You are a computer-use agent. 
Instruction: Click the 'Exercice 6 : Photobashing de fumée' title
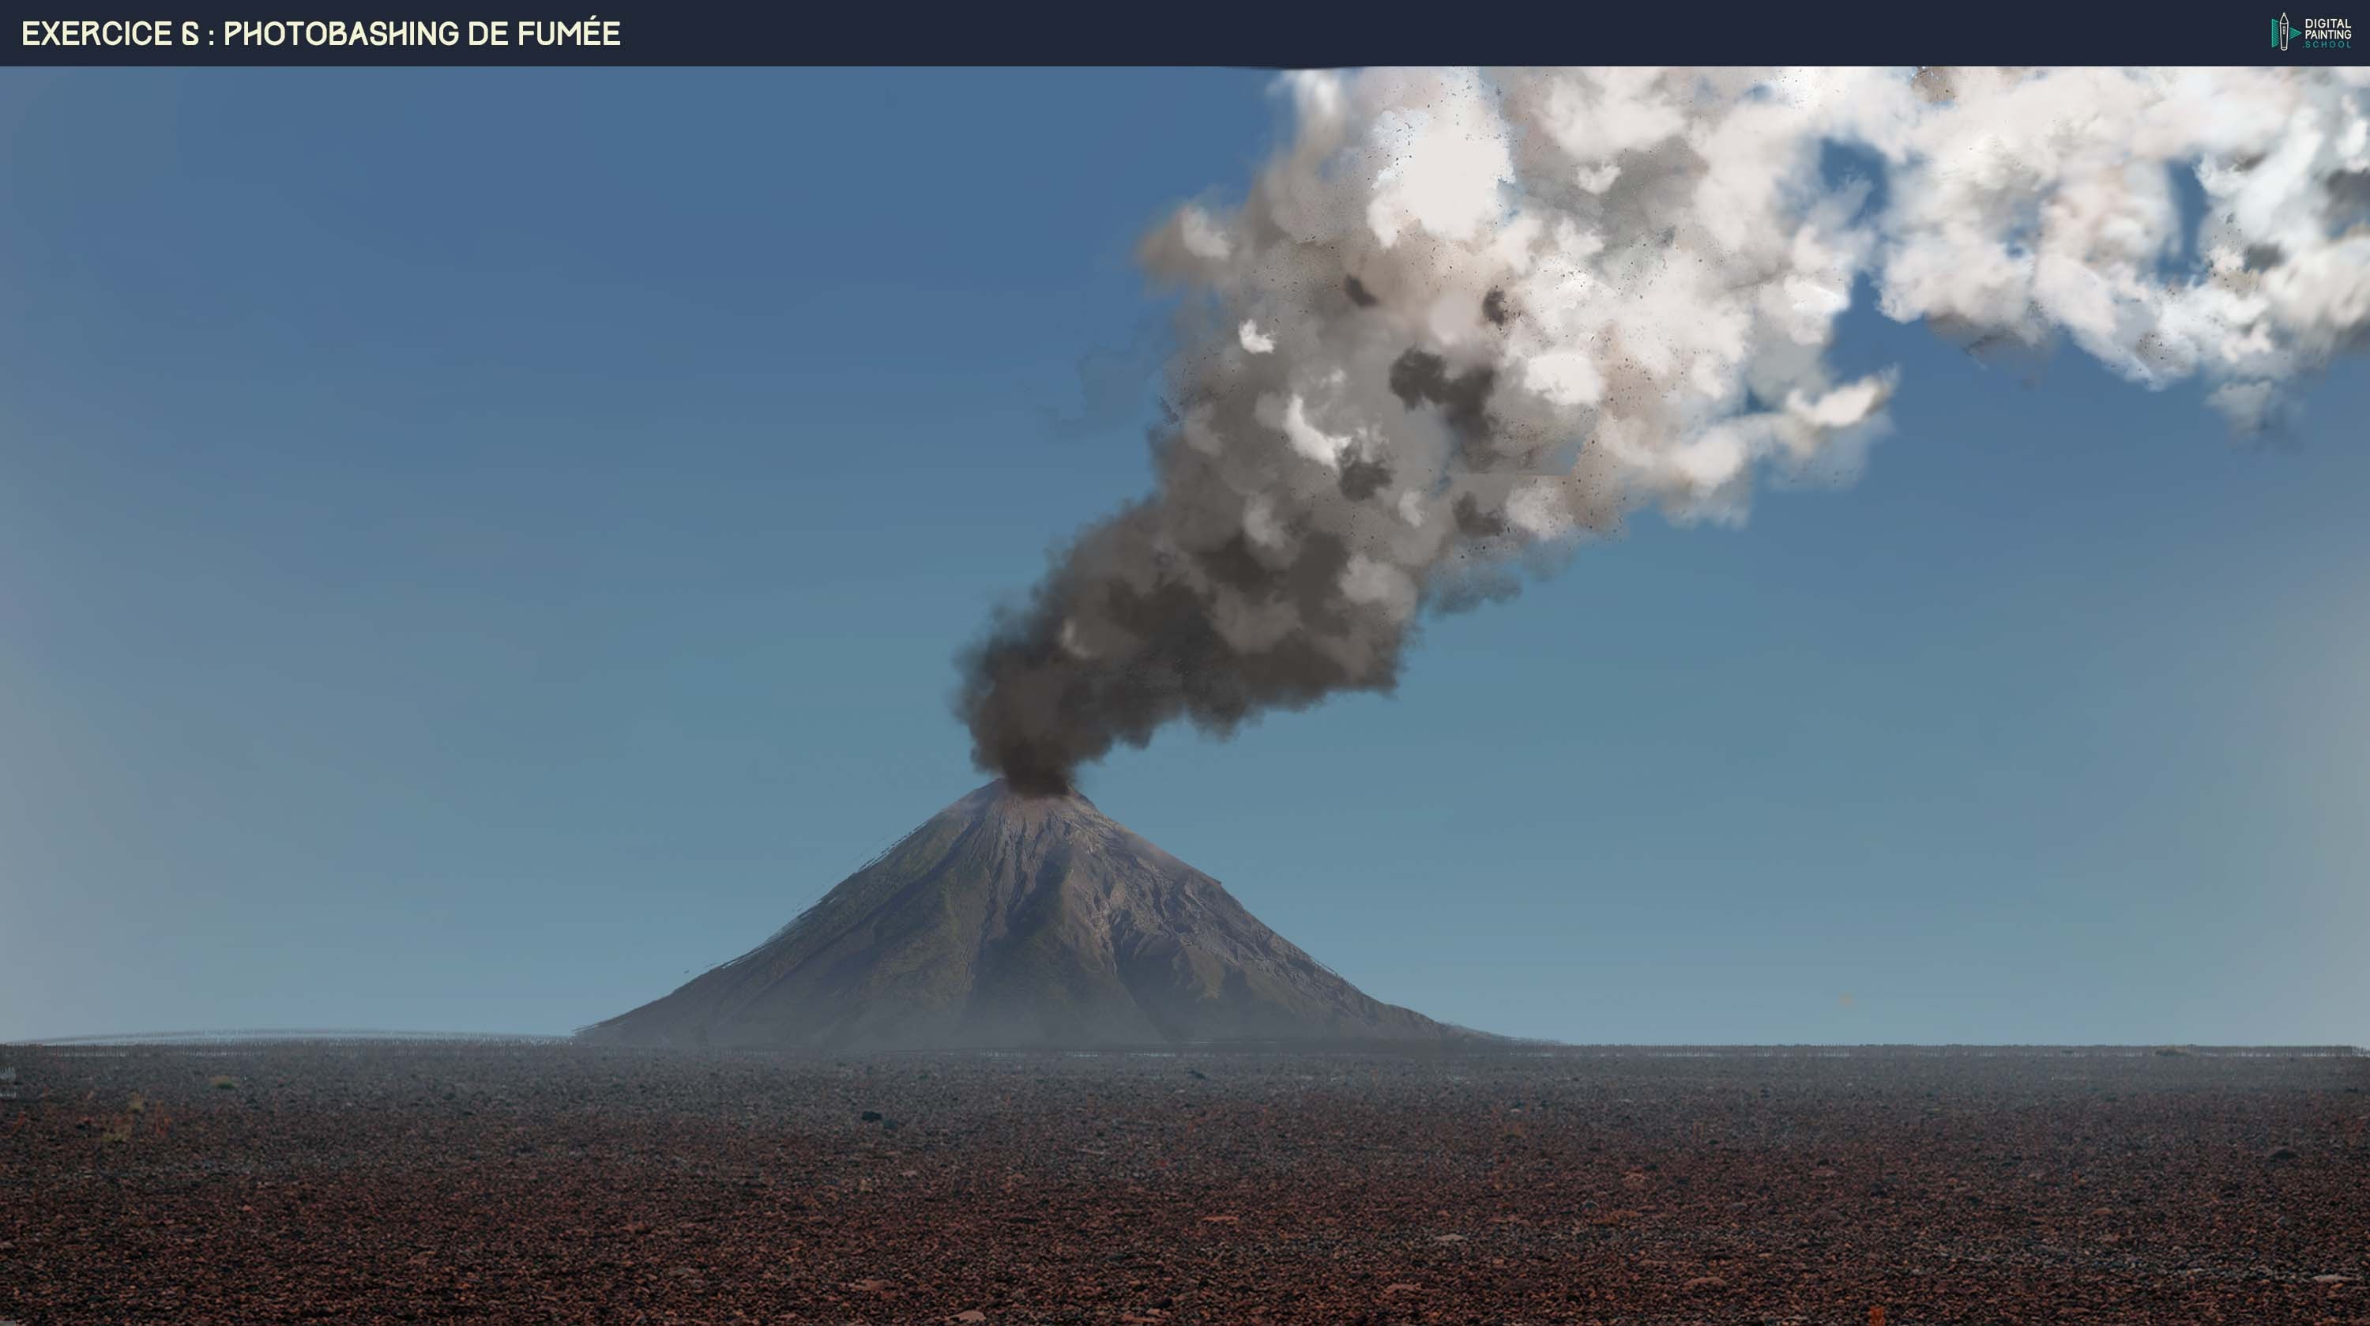(x=321, y=34)
